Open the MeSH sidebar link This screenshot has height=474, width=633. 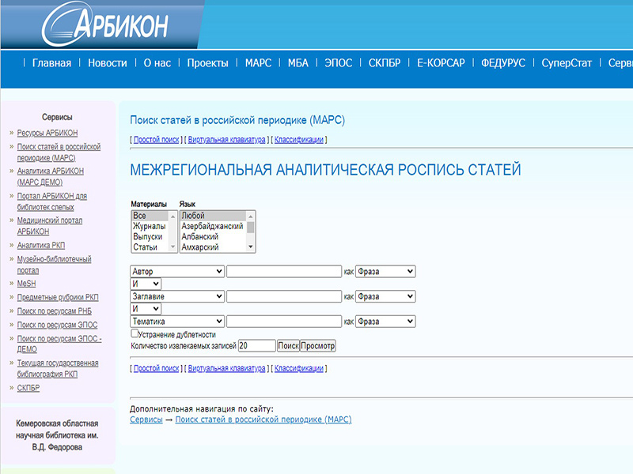pyautogui.click(x=26, y=284)
